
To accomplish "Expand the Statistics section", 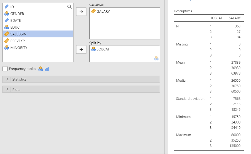I will point(81,79).
